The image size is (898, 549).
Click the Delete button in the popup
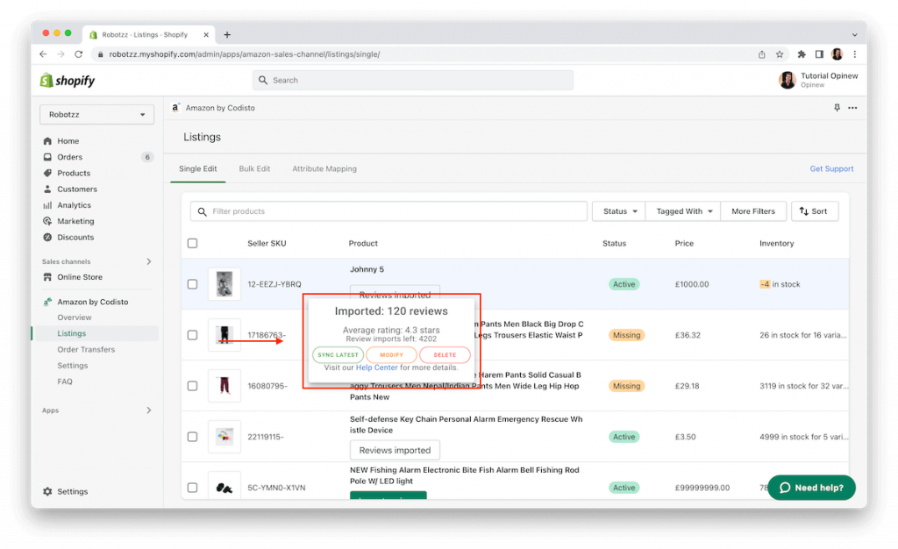coord(445,355)
